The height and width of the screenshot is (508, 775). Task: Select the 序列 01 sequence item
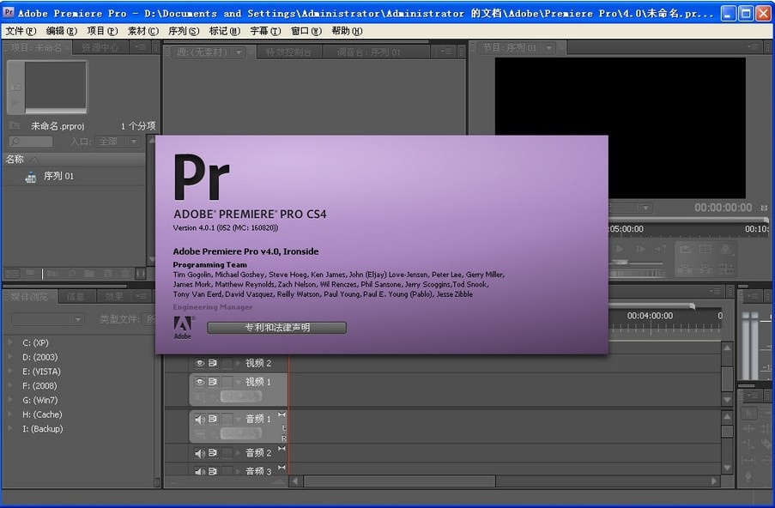pyautogui.click(x=58, y=177)
